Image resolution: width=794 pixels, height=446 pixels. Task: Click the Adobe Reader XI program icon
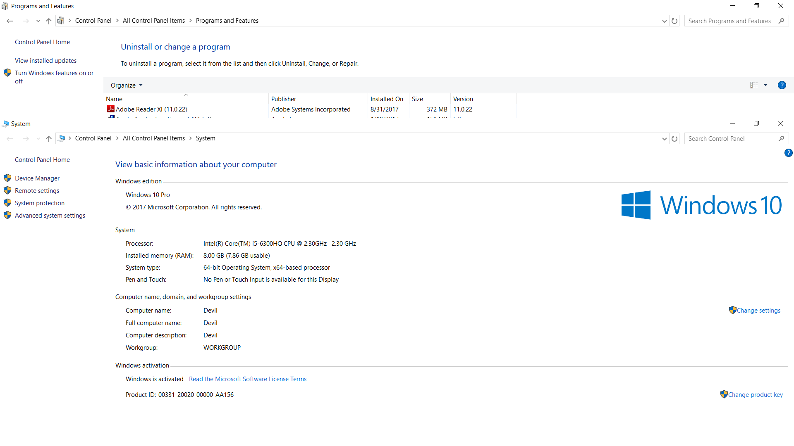pyautogui.click(x=110, y=109)
